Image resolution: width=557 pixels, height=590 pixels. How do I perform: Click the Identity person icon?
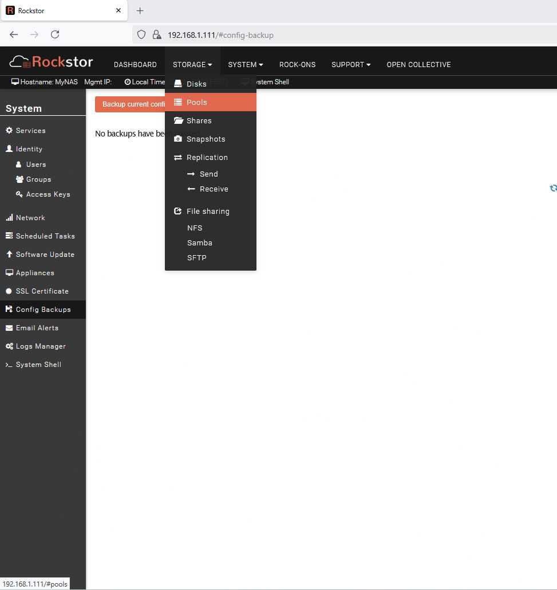point(9,149)
